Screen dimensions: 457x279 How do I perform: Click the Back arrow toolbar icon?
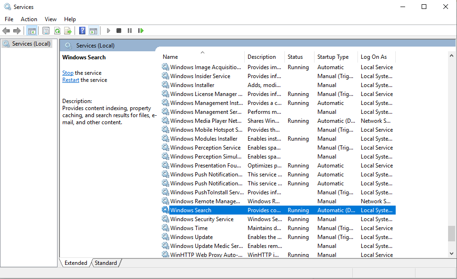[6, 31]
